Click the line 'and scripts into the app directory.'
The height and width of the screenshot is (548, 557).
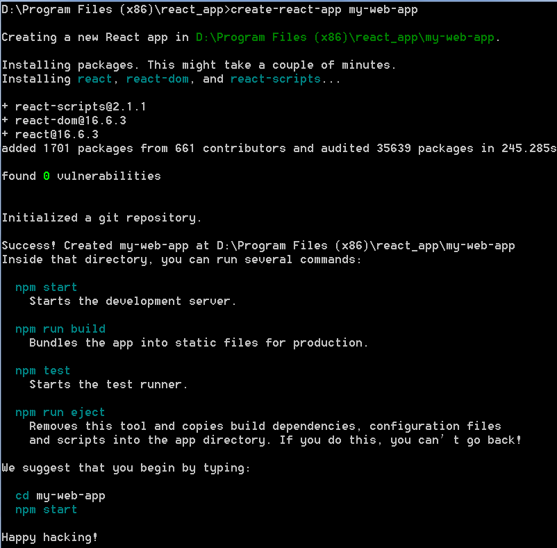click(x=275, y=440)
